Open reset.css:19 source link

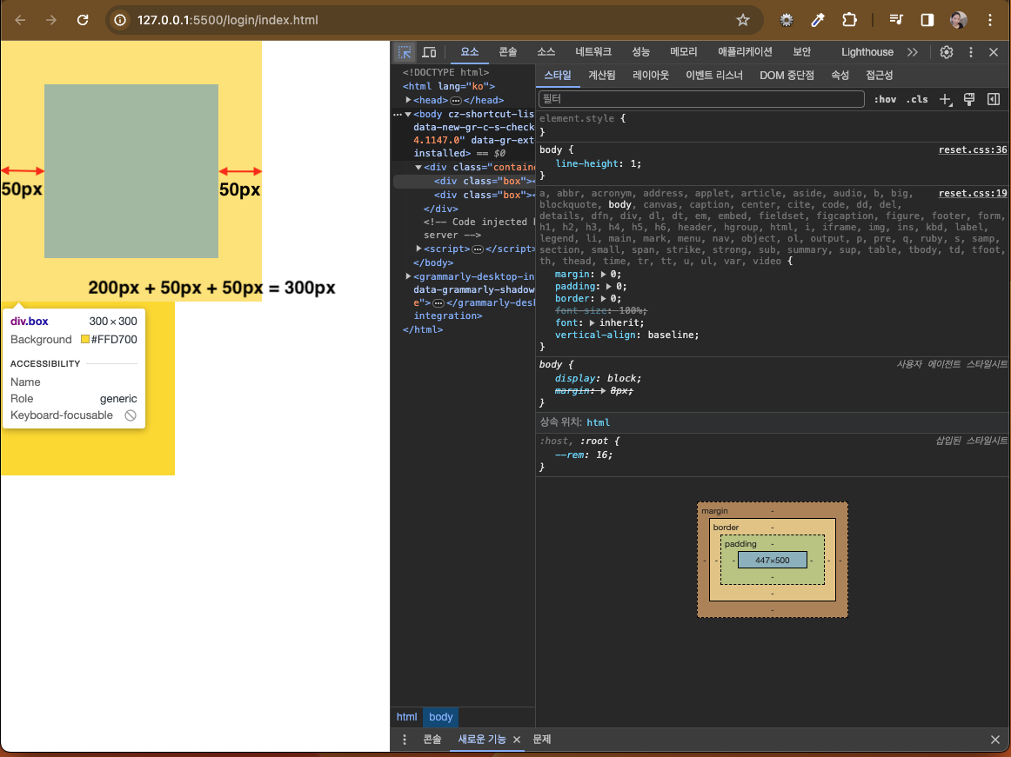[x=973, y=193]
